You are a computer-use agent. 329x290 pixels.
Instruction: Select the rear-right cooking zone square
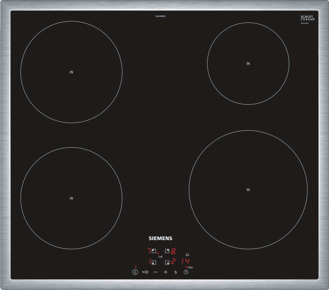(x=167, y=251)
